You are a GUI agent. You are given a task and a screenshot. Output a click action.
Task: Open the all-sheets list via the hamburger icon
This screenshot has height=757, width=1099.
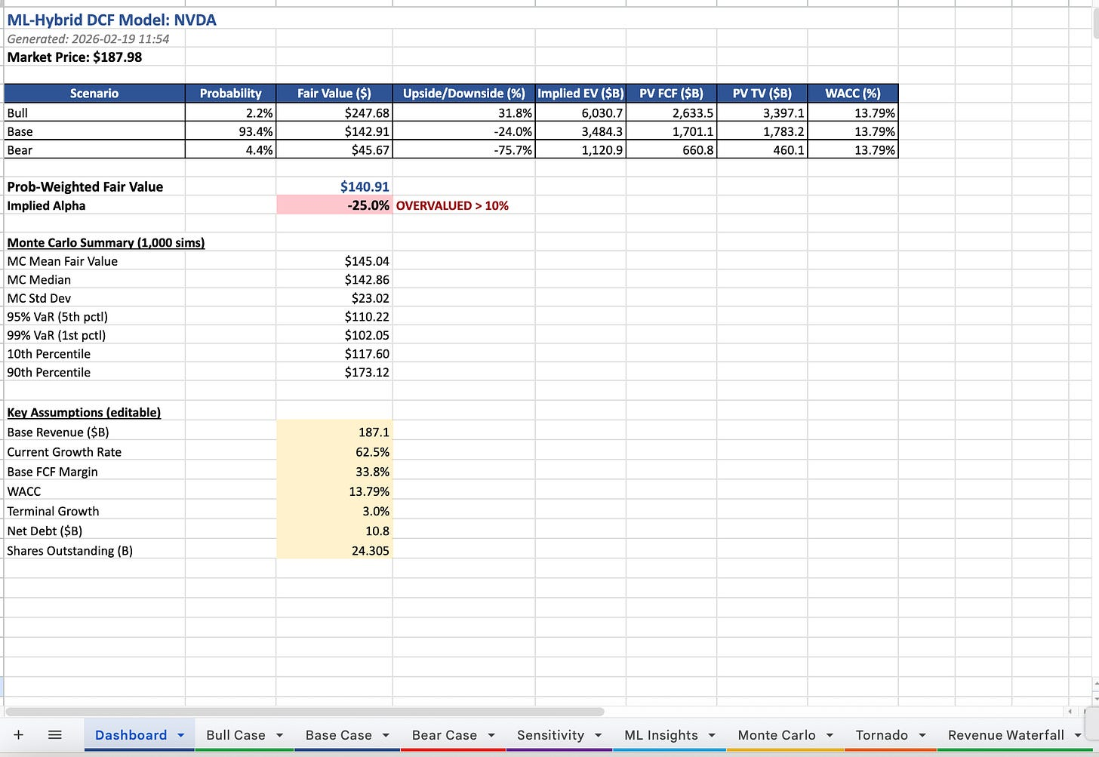(54, 734)
